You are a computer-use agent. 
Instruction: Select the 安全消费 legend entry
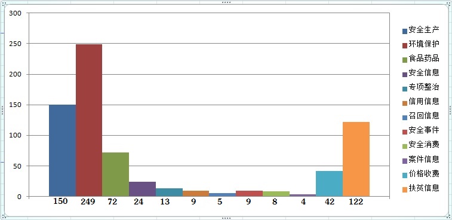(421, 144)
